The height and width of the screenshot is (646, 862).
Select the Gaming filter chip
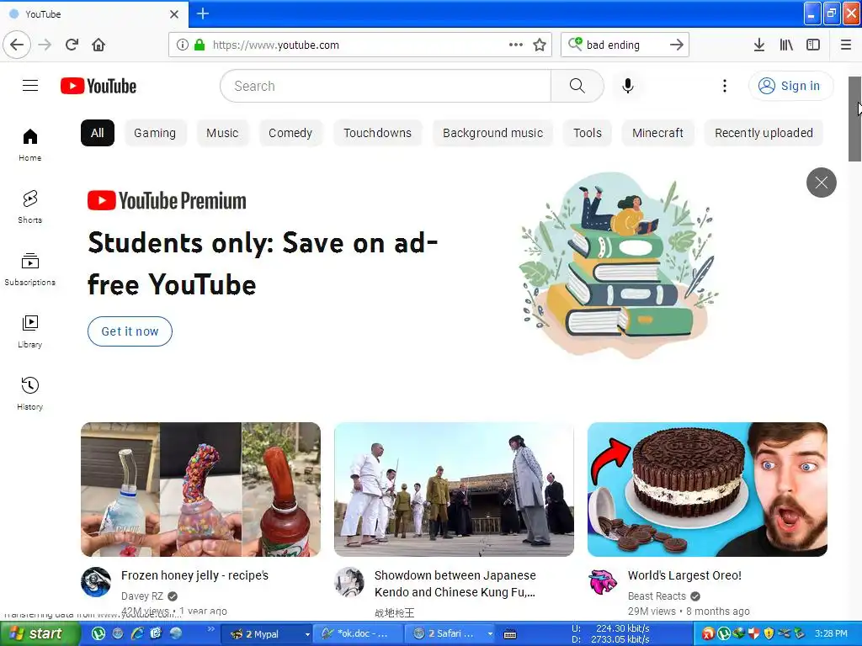tap(155, 133)
